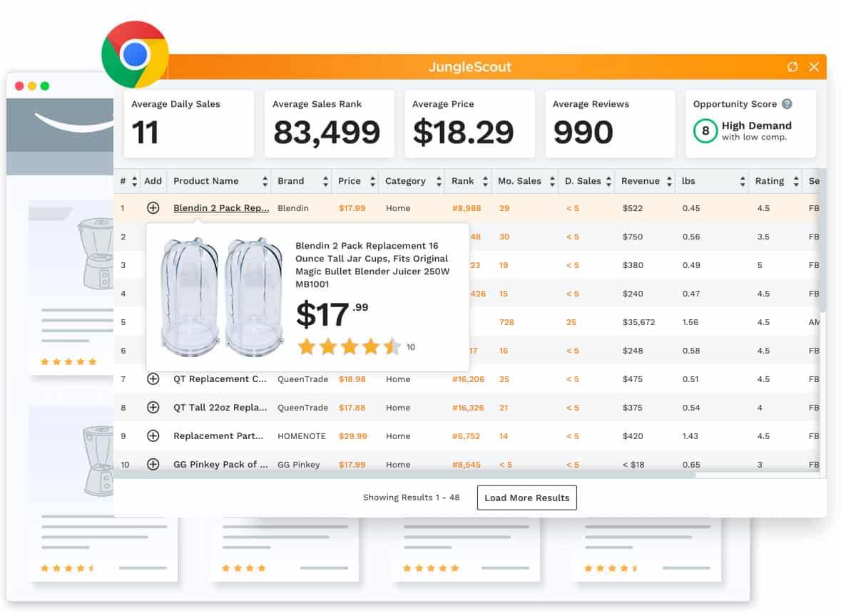Click the Average Sales Rank value 83,499

[327, 133]
